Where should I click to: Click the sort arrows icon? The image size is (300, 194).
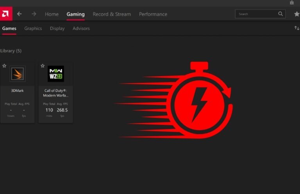(x=296, y=28)
